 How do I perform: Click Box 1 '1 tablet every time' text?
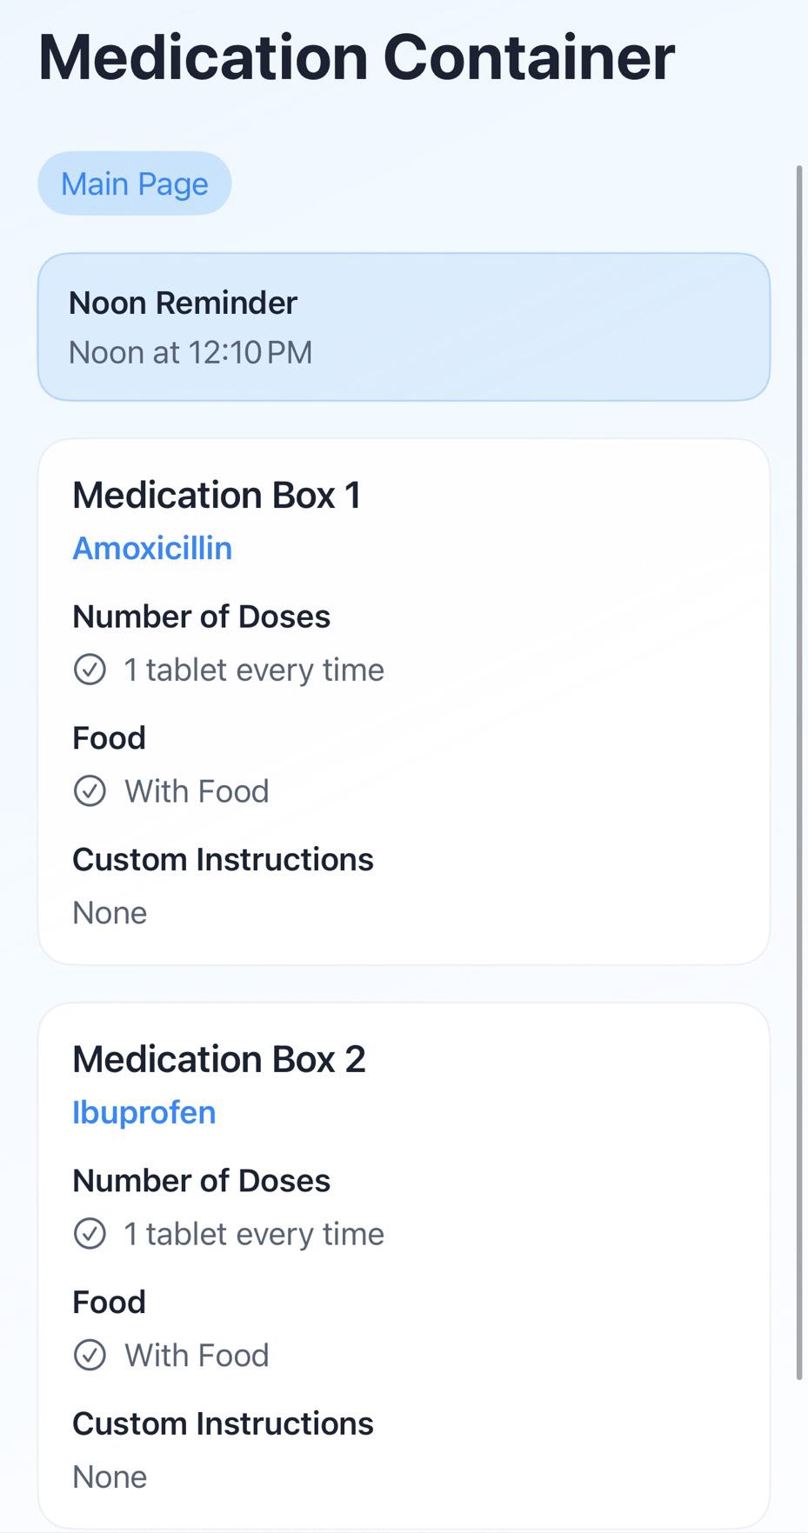pyautogui.click(x=254, y=670)
